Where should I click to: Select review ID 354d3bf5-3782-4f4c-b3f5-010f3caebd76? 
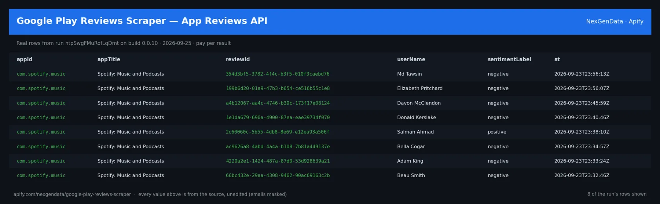coord(278,74)
